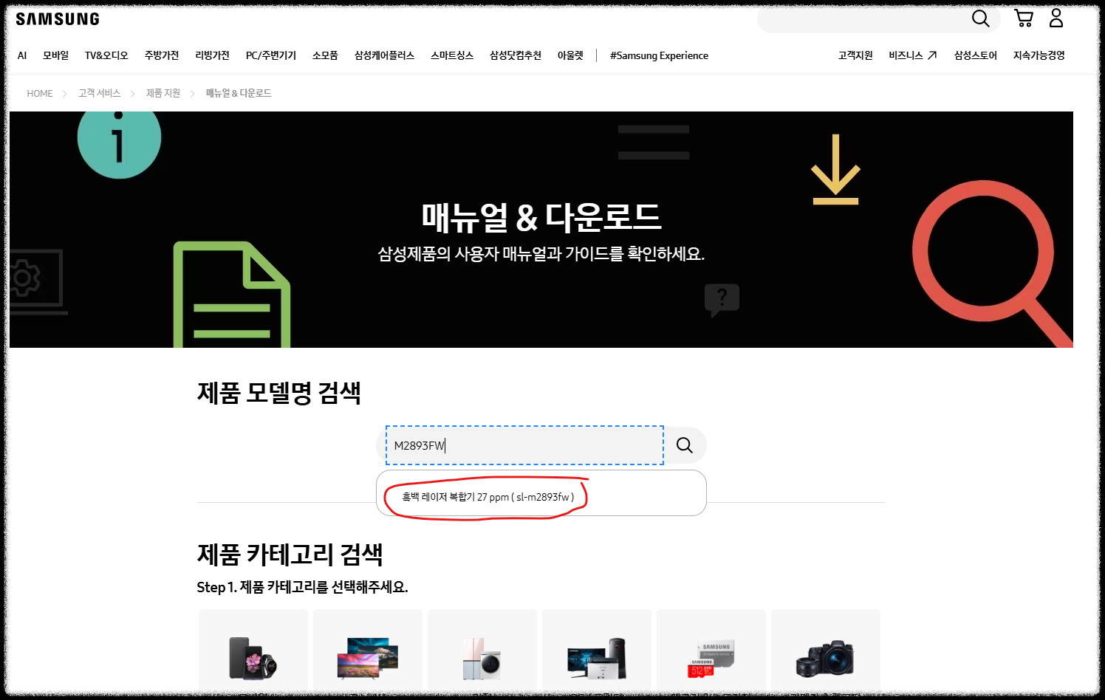Select the mobile devices category tile
The width and height of the screenshot is (1105, 700).
(253, 656)
